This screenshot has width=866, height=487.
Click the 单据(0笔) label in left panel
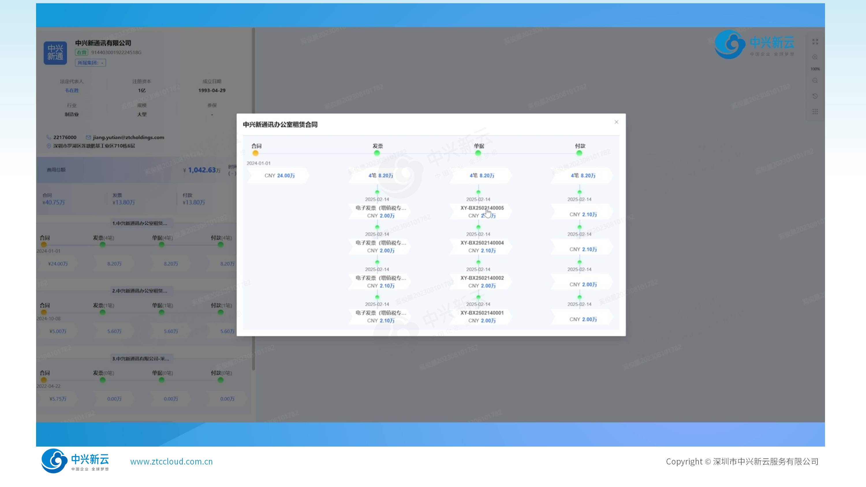162,373
